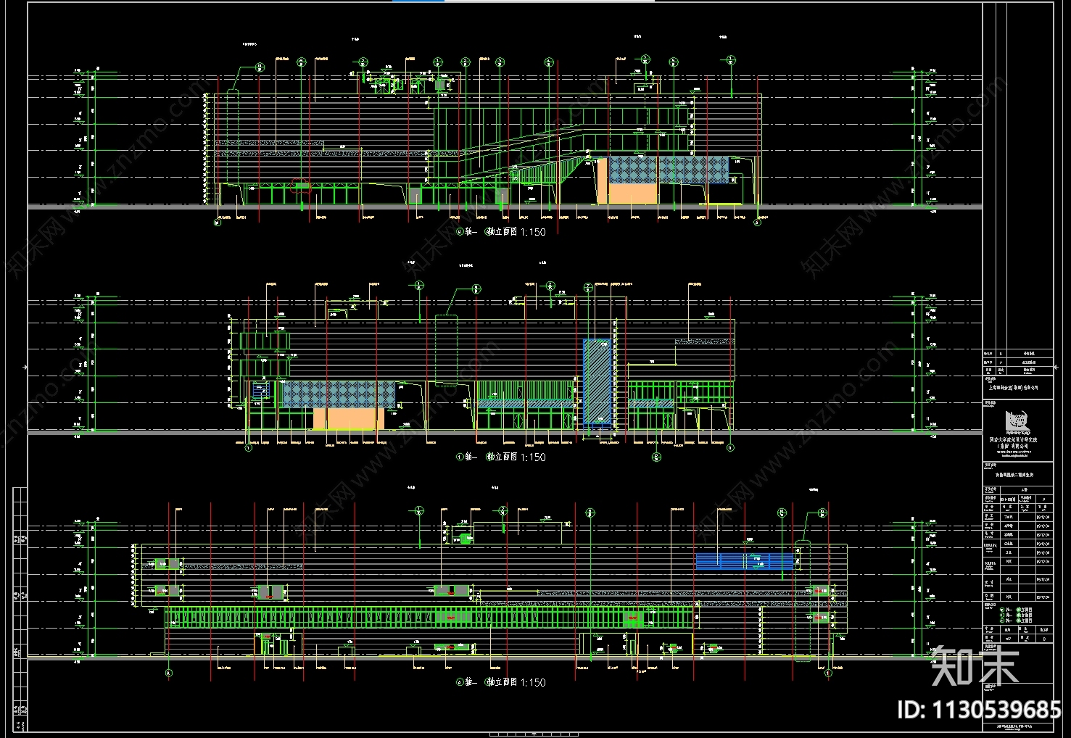Image resolution: width=1071 pixels, height=738 pixels.
Task: Pick the orange panel in the middle elevation
Action: coord(348,419)
